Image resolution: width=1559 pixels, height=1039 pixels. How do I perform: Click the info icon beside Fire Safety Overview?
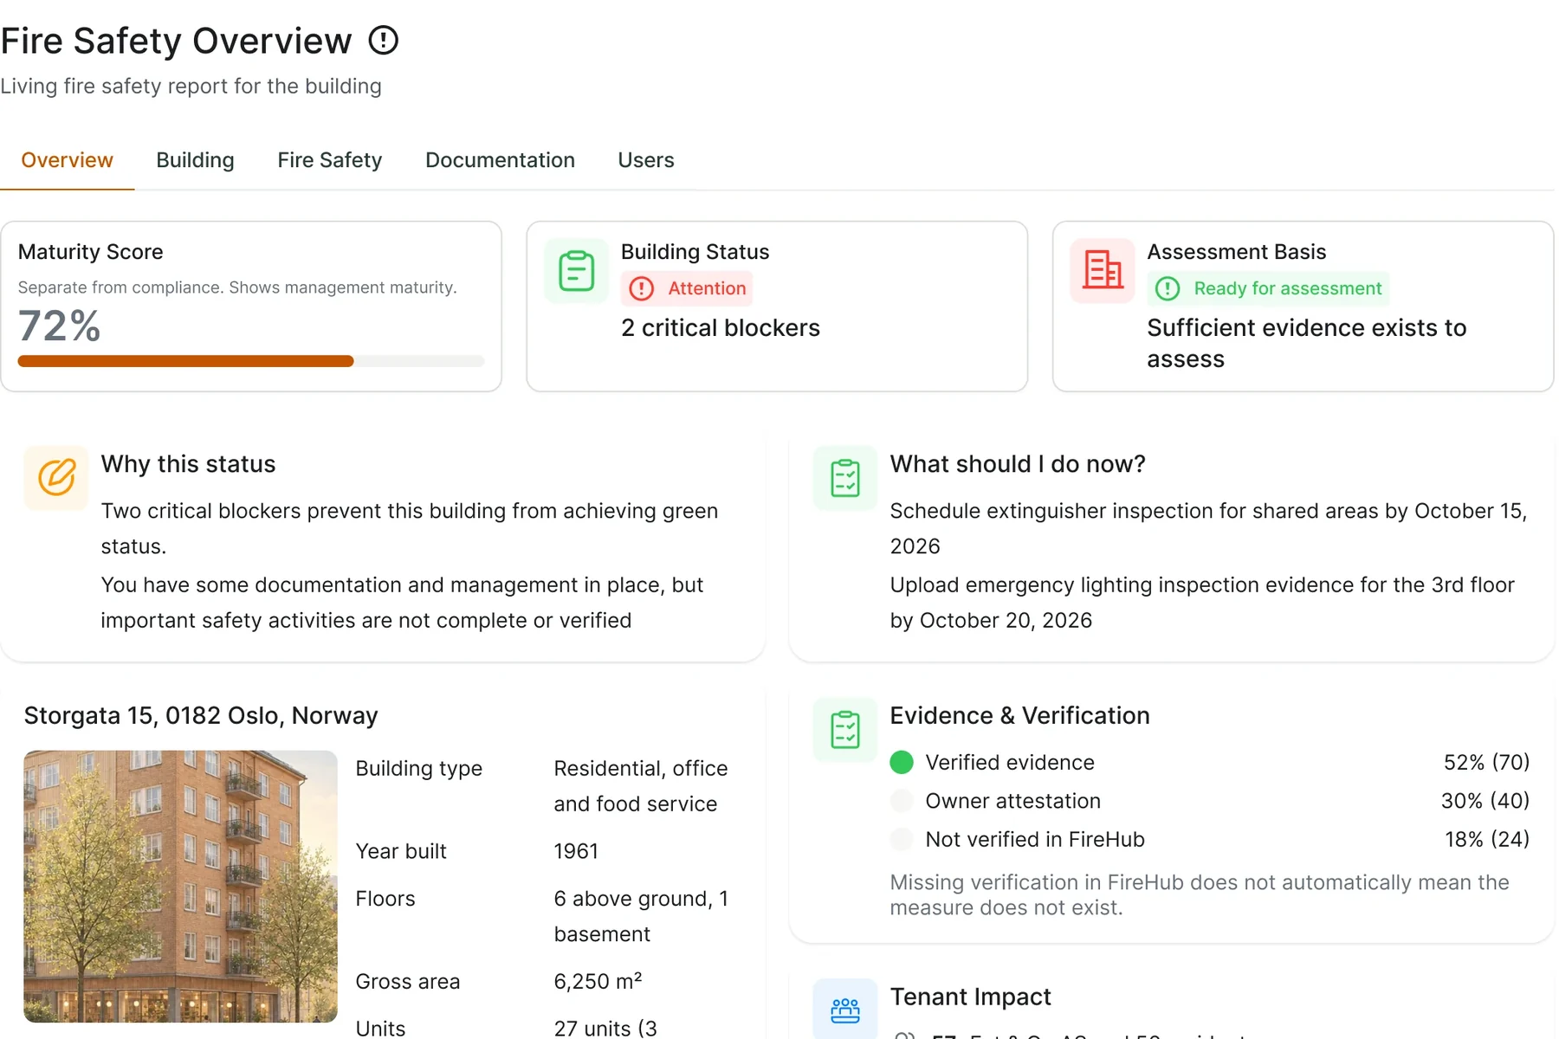383,40
